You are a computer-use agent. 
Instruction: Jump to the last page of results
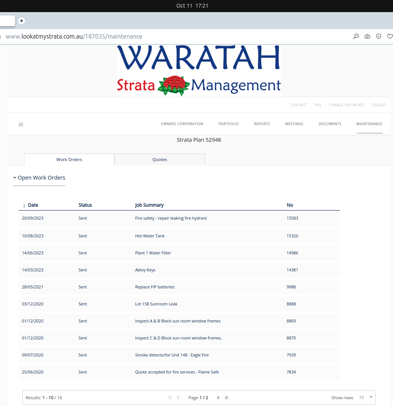coord(227,398)
